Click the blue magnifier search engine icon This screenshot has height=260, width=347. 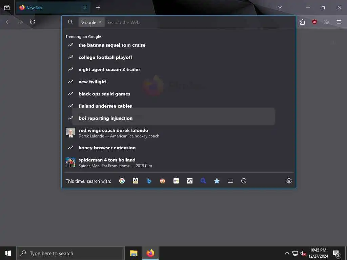tap(203, 181)
